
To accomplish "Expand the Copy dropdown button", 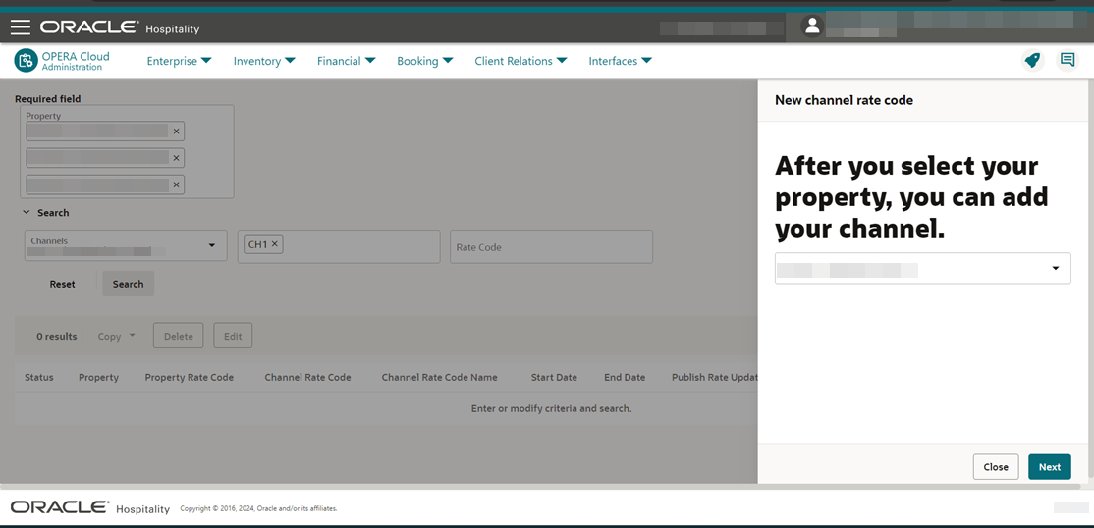I will [x=116, y=336].
